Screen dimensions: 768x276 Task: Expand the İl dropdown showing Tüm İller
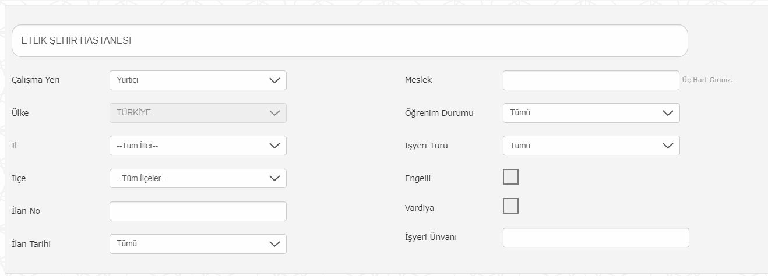pyautogui.click(x=198, y=146)
